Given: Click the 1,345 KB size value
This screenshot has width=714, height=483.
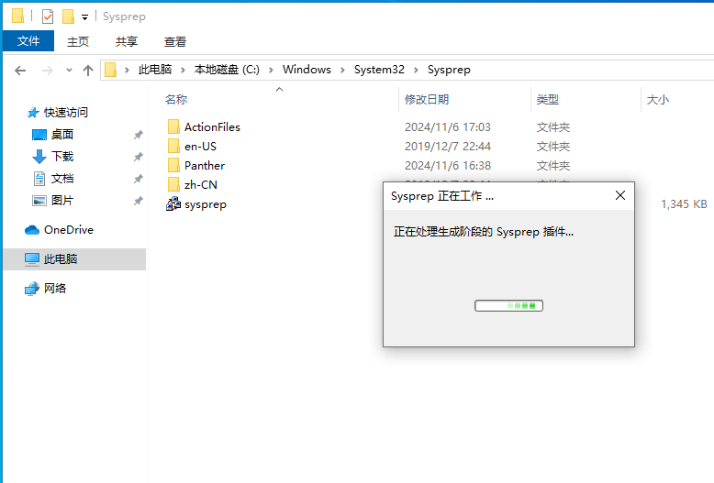Looking at the screenshot, I should 684,204.
